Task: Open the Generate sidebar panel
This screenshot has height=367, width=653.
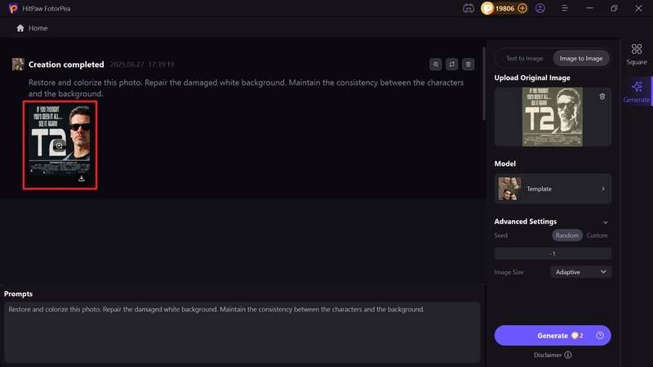Action: [x=637, y=92]
